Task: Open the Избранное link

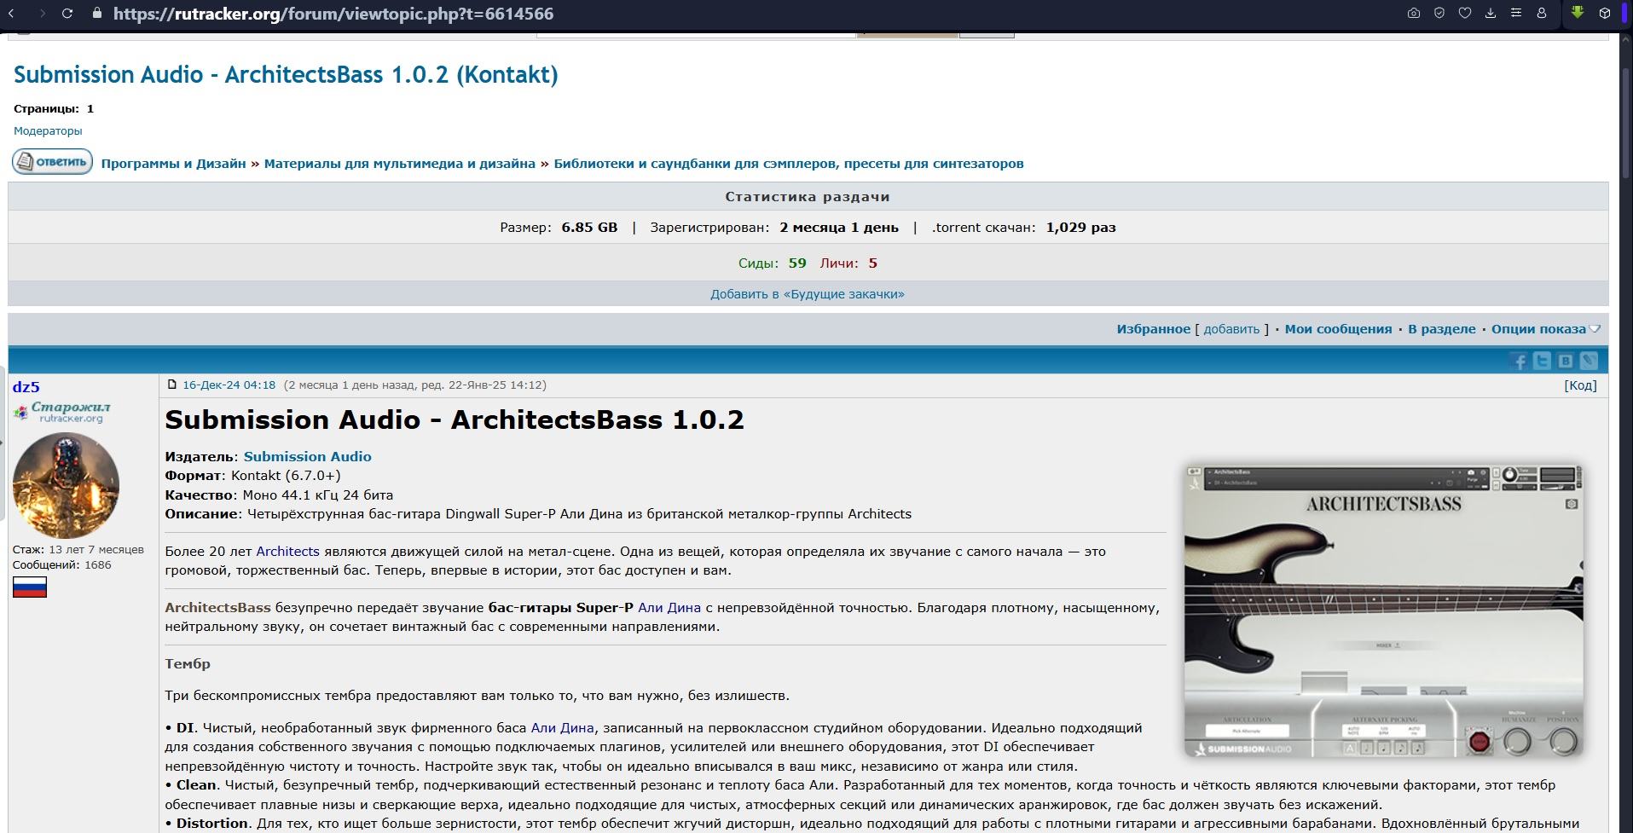Action: click(x=1154, y=329)
